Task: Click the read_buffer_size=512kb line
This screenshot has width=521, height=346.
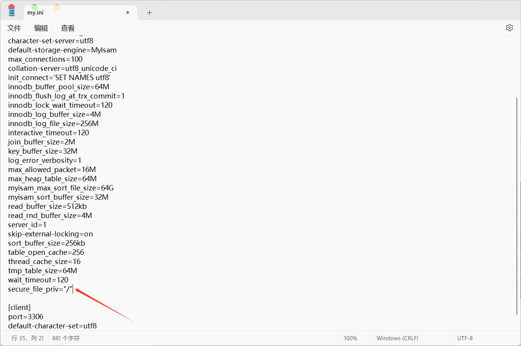Action: [47, 207]
